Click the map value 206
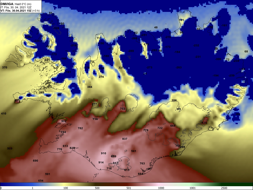 pyautogui.click(x=174, y=101)
